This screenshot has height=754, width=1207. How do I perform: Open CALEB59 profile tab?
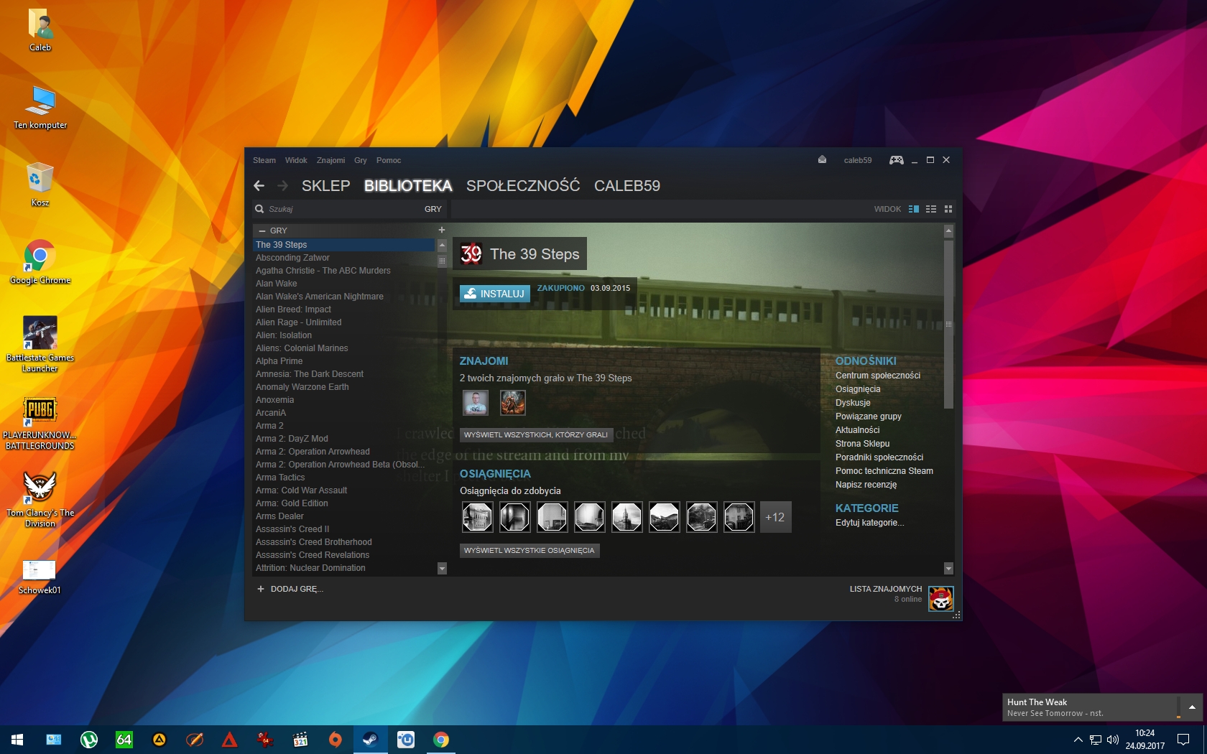click(x=627, y=186)
